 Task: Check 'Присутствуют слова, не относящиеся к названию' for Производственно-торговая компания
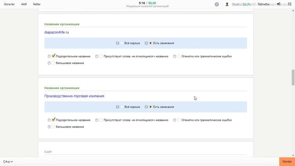pyautogui.click(x=101, y=120)
